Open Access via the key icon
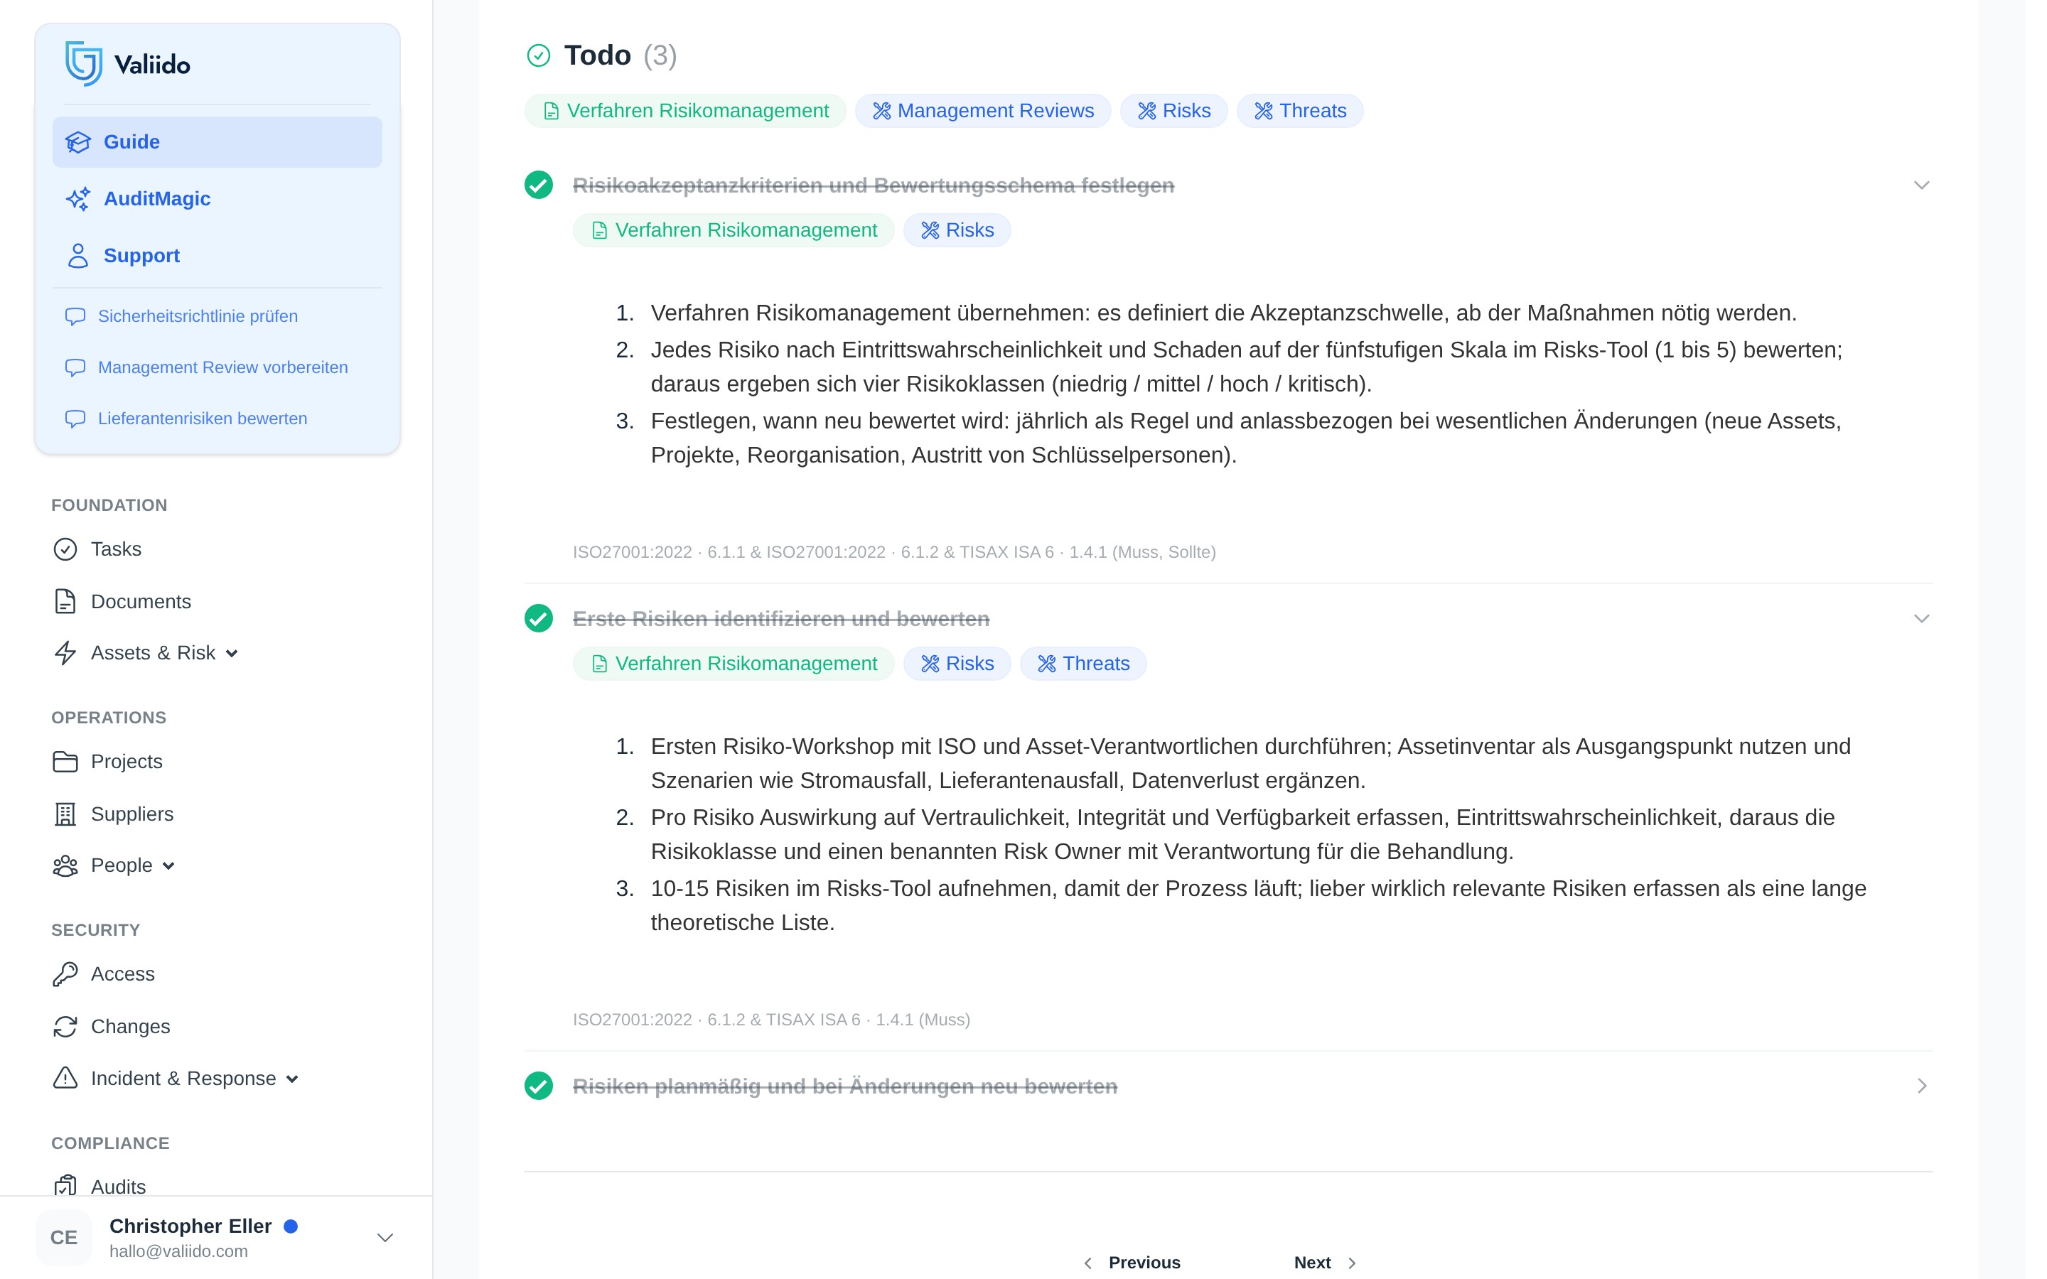This screenshot has height=1279, width=2047. [x=65, y=973]
